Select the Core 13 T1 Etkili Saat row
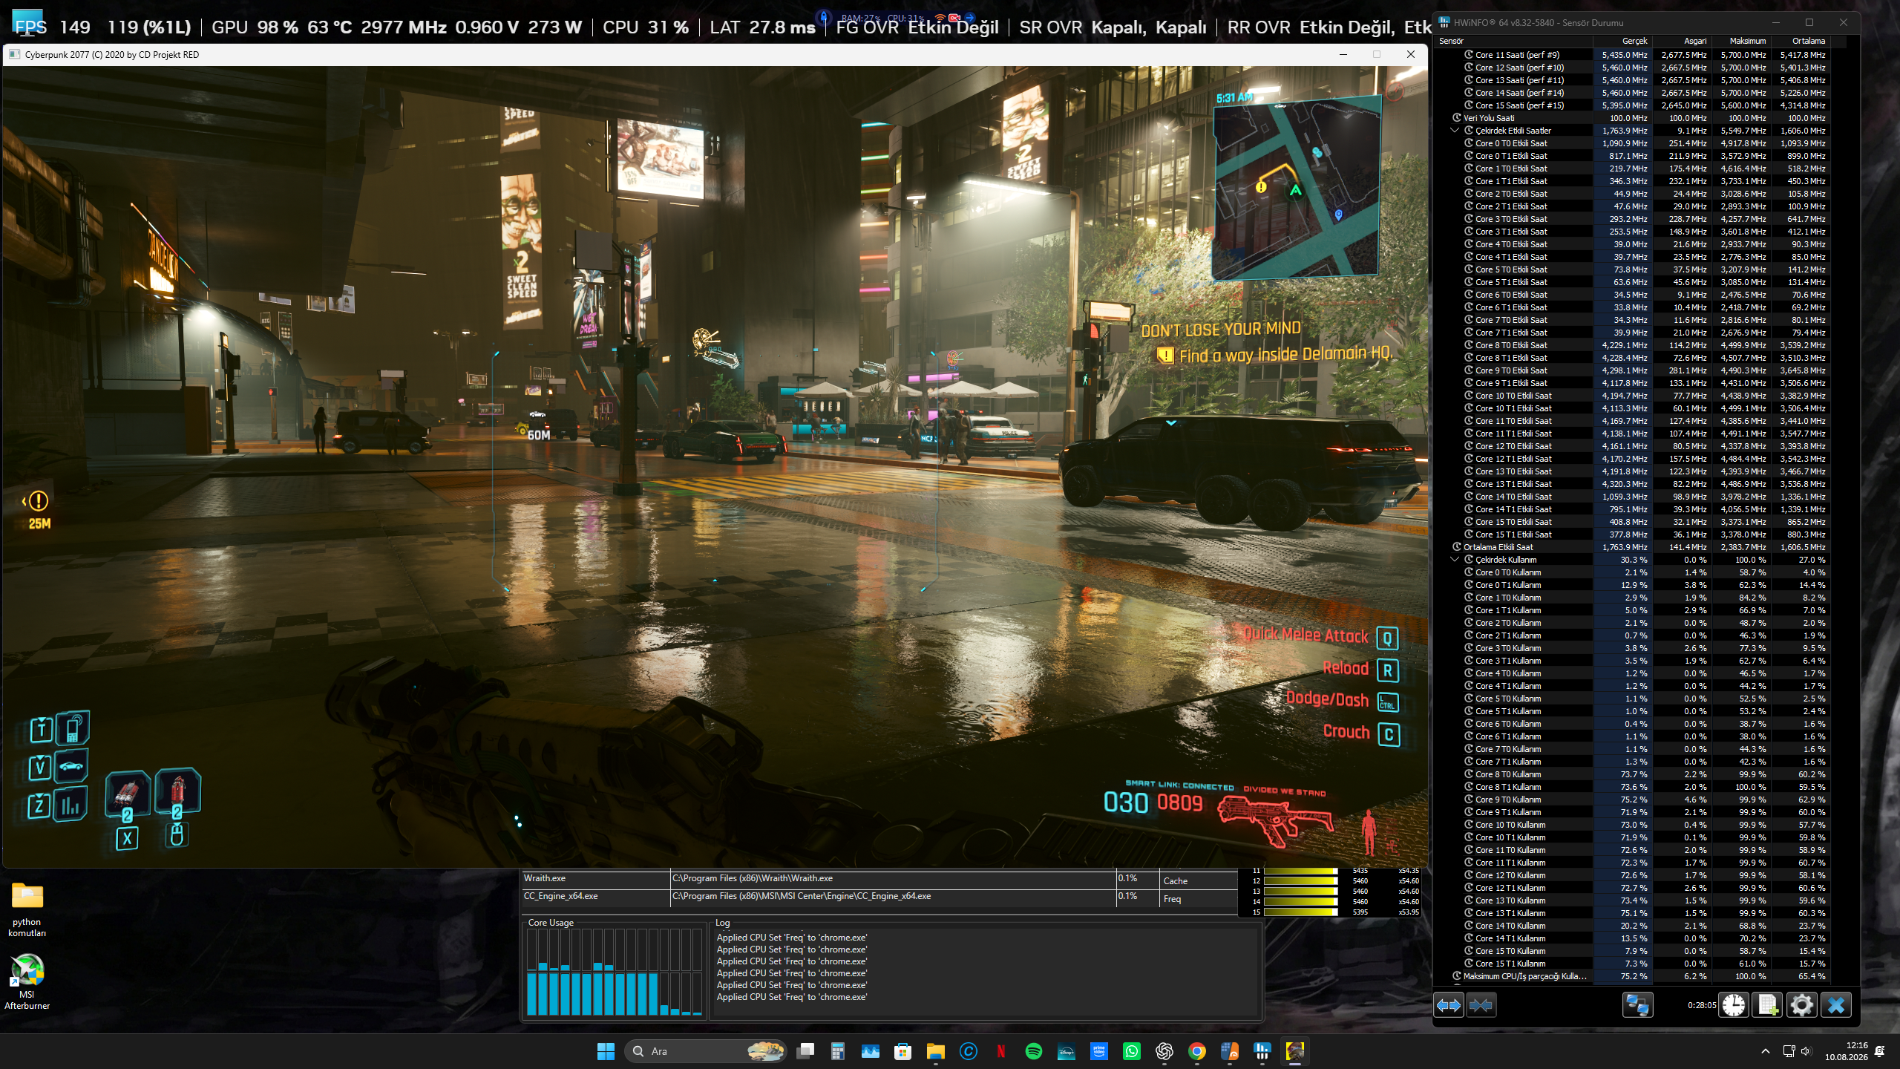 pos(1631,484)
